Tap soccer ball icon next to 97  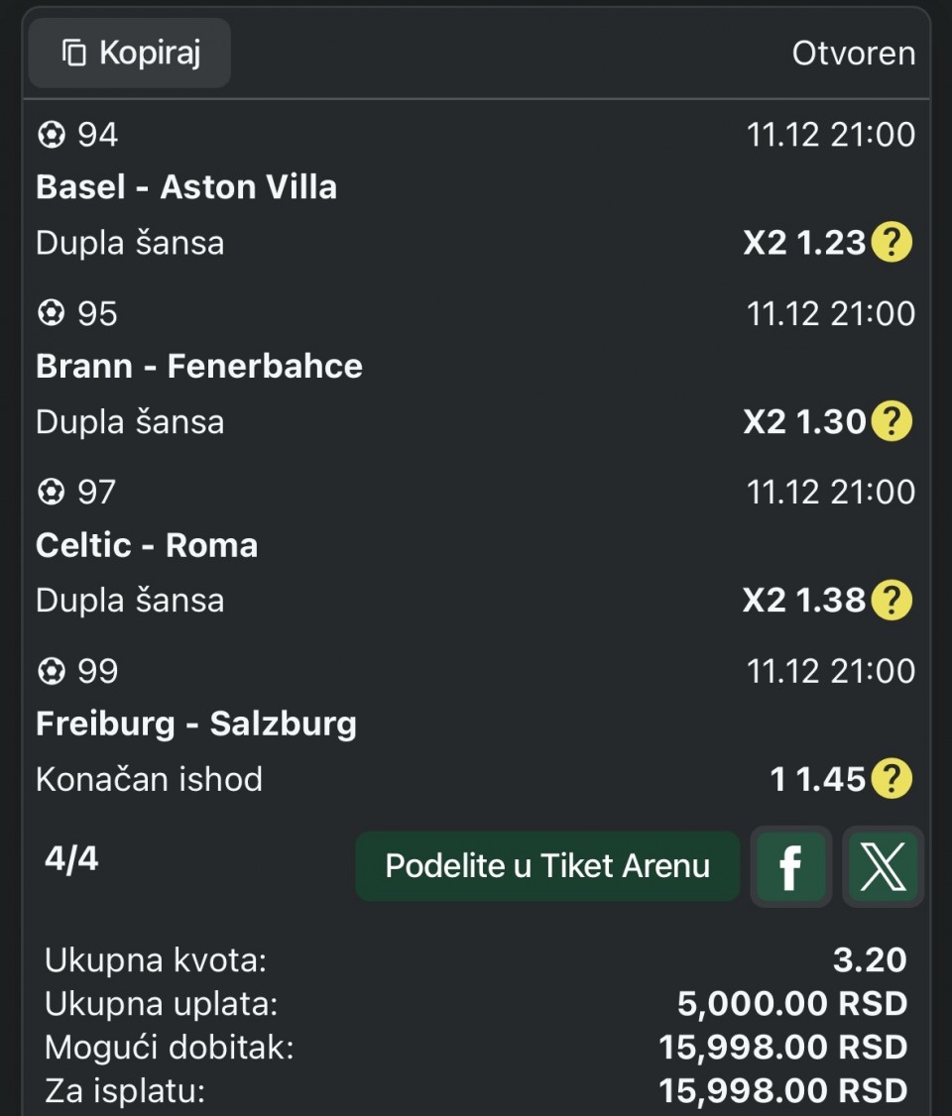tap(51, 492)
